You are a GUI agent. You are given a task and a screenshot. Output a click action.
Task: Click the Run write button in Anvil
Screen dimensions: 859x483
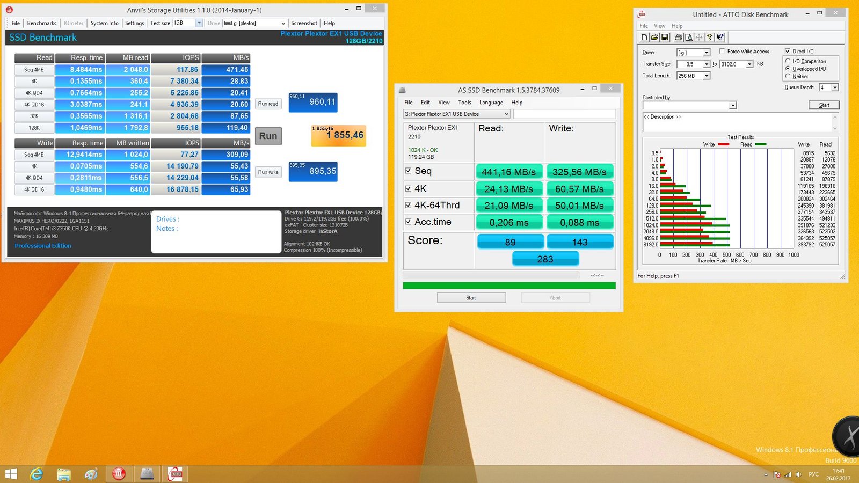click(x=268, y=172)
